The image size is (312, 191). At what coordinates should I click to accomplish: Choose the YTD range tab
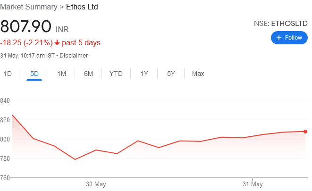click(116, 74)
